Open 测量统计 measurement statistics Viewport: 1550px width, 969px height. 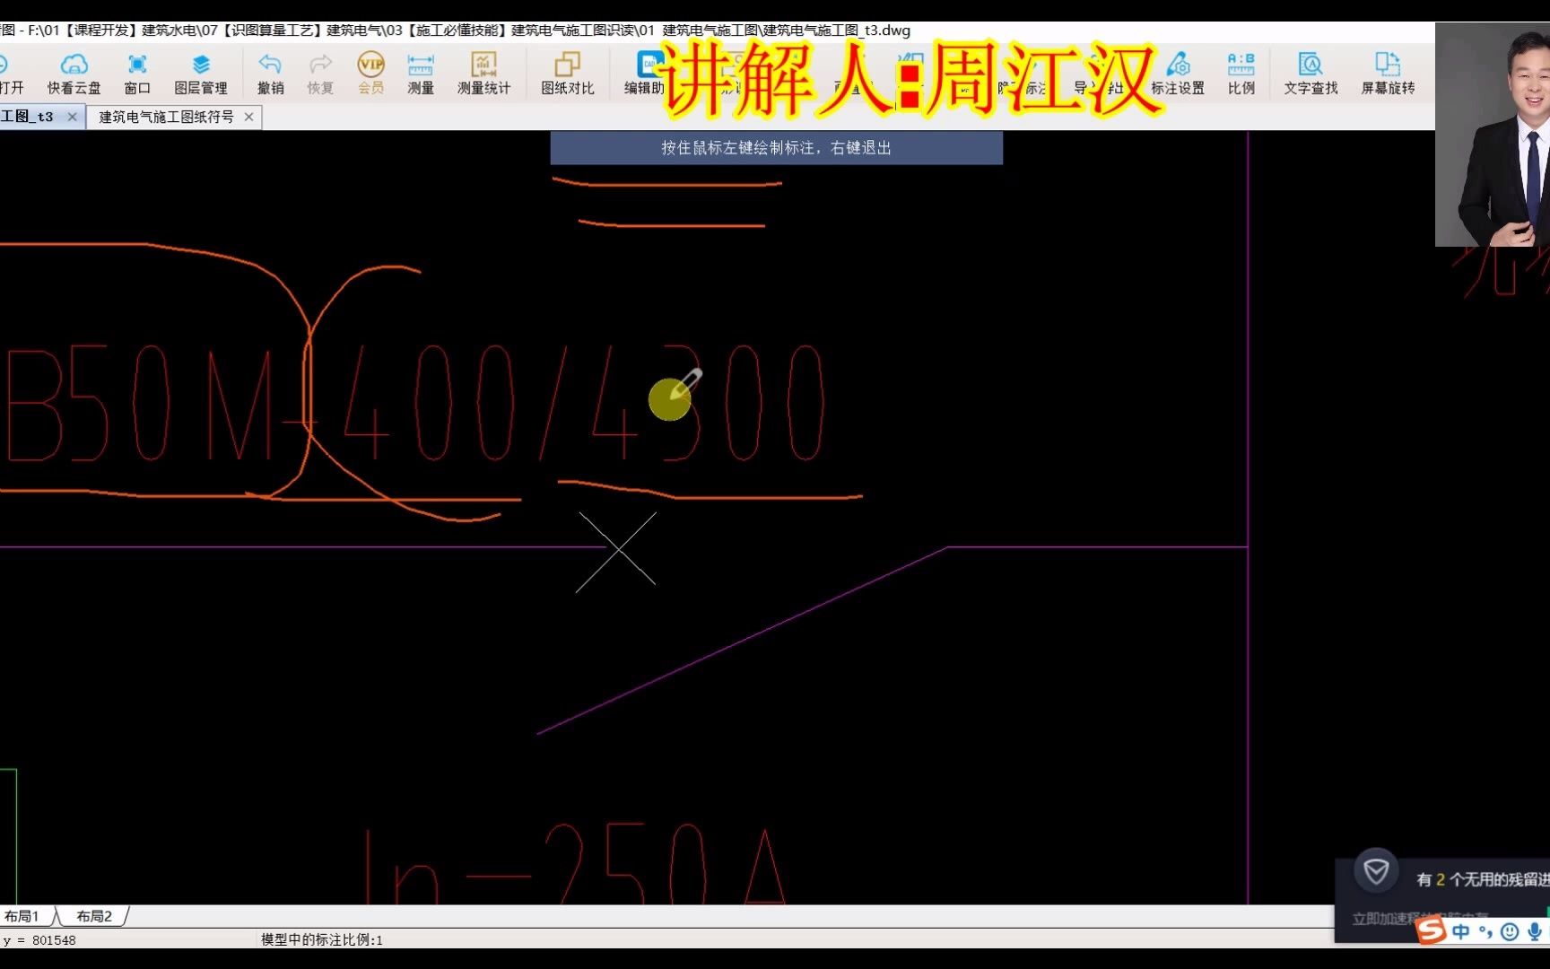click(x=483, y=73)
